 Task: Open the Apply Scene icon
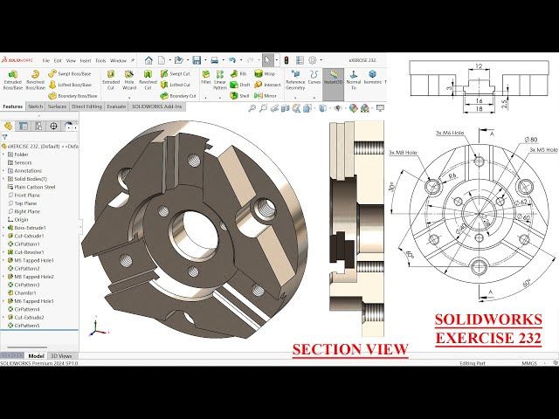point(365,108)
